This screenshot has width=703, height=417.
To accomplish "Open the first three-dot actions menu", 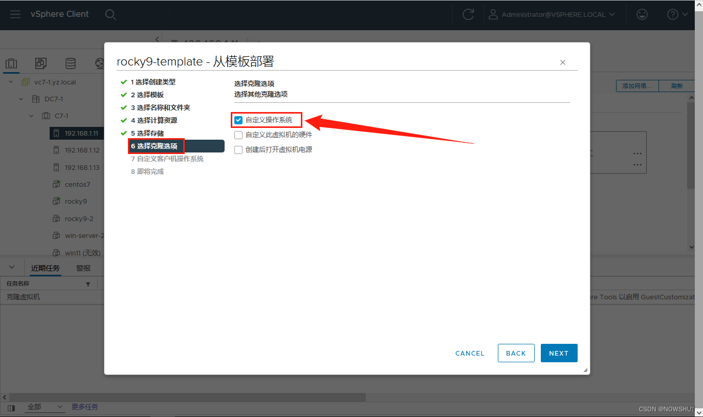I will point(637,153).
